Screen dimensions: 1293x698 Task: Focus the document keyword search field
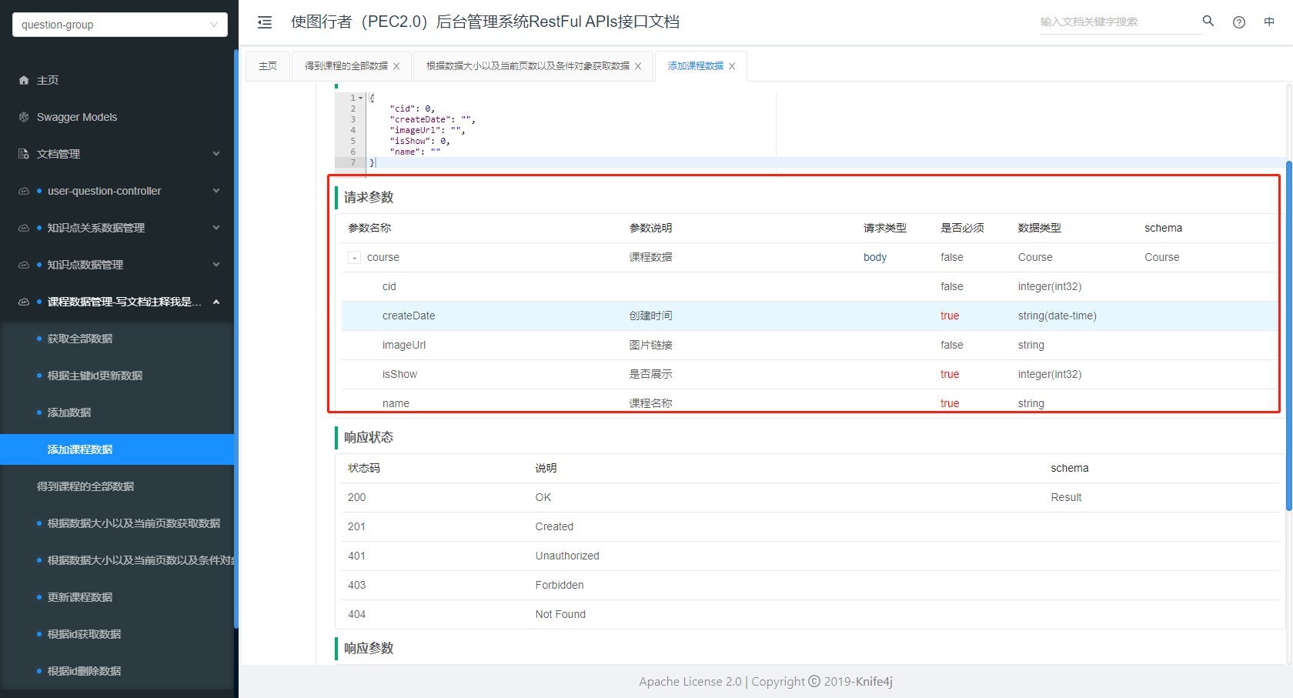coord(1119,22)
